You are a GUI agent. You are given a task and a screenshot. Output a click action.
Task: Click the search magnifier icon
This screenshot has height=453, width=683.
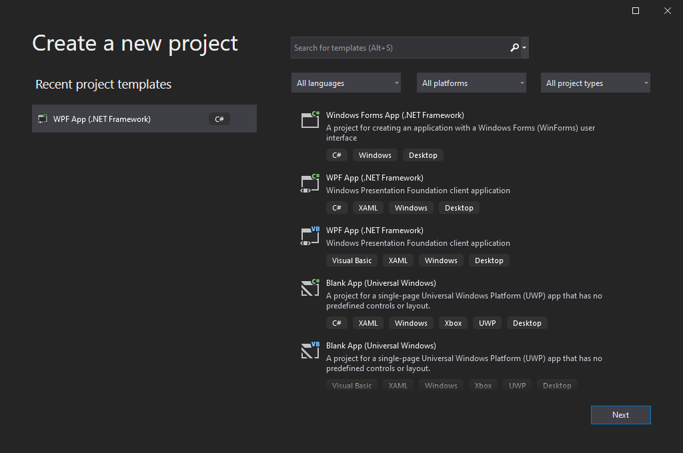(514, 47)
